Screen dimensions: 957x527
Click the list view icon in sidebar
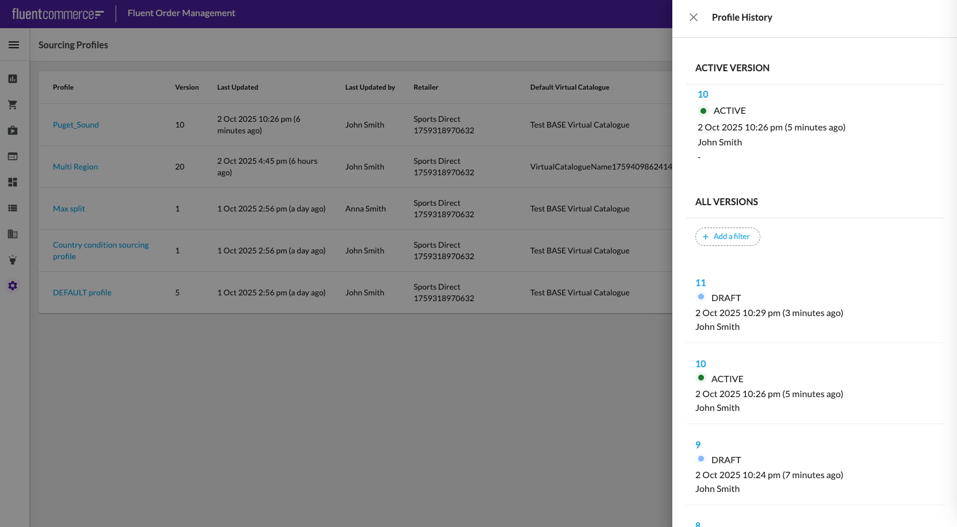click(x=13, y=208)
